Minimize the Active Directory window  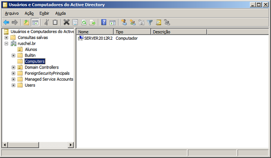(x=253, y=5)
